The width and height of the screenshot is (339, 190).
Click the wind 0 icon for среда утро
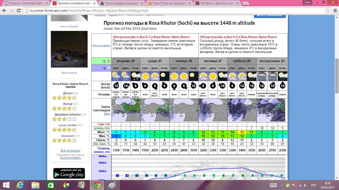[x=145, y=86]
